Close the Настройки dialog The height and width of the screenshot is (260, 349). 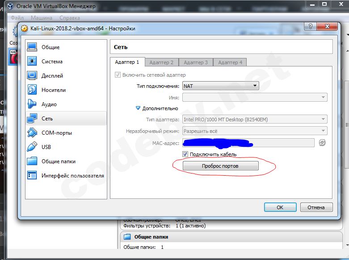click(x=327, y=26)
